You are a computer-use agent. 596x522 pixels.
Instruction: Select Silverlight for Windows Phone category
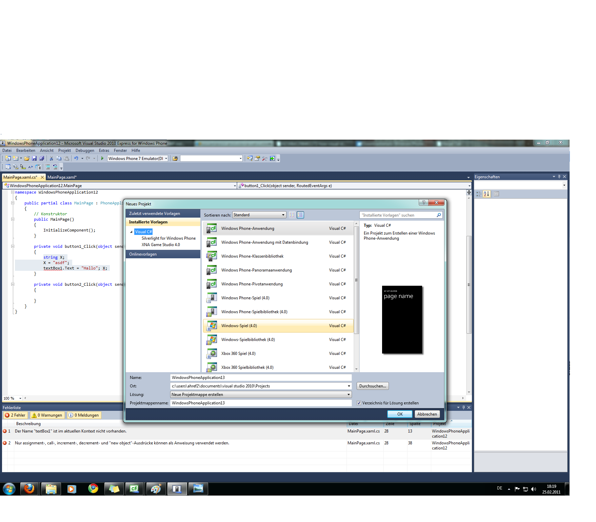click(168, 238)
